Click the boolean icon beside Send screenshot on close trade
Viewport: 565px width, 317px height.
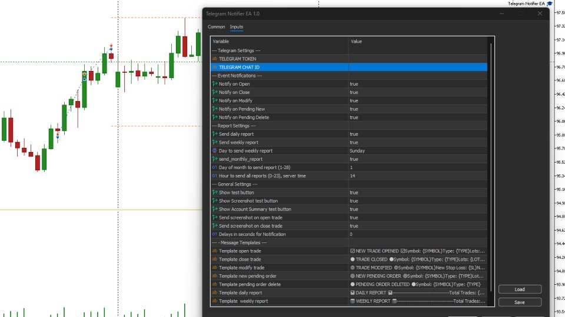click(x=215, y=225)
